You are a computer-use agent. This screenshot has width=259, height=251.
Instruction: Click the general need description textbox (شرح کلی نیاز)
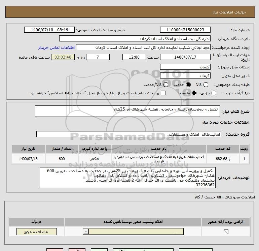point(127,111)
